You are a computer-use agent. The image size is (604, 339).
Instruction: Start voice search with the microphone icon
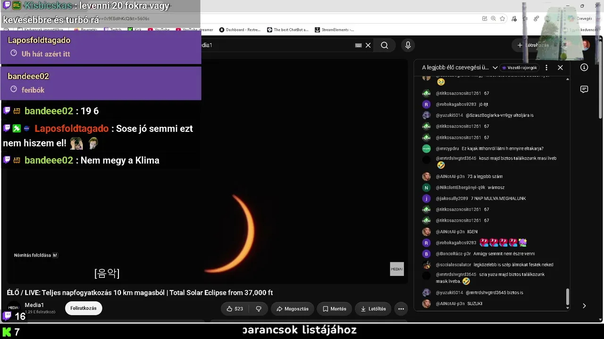[408, 45]
